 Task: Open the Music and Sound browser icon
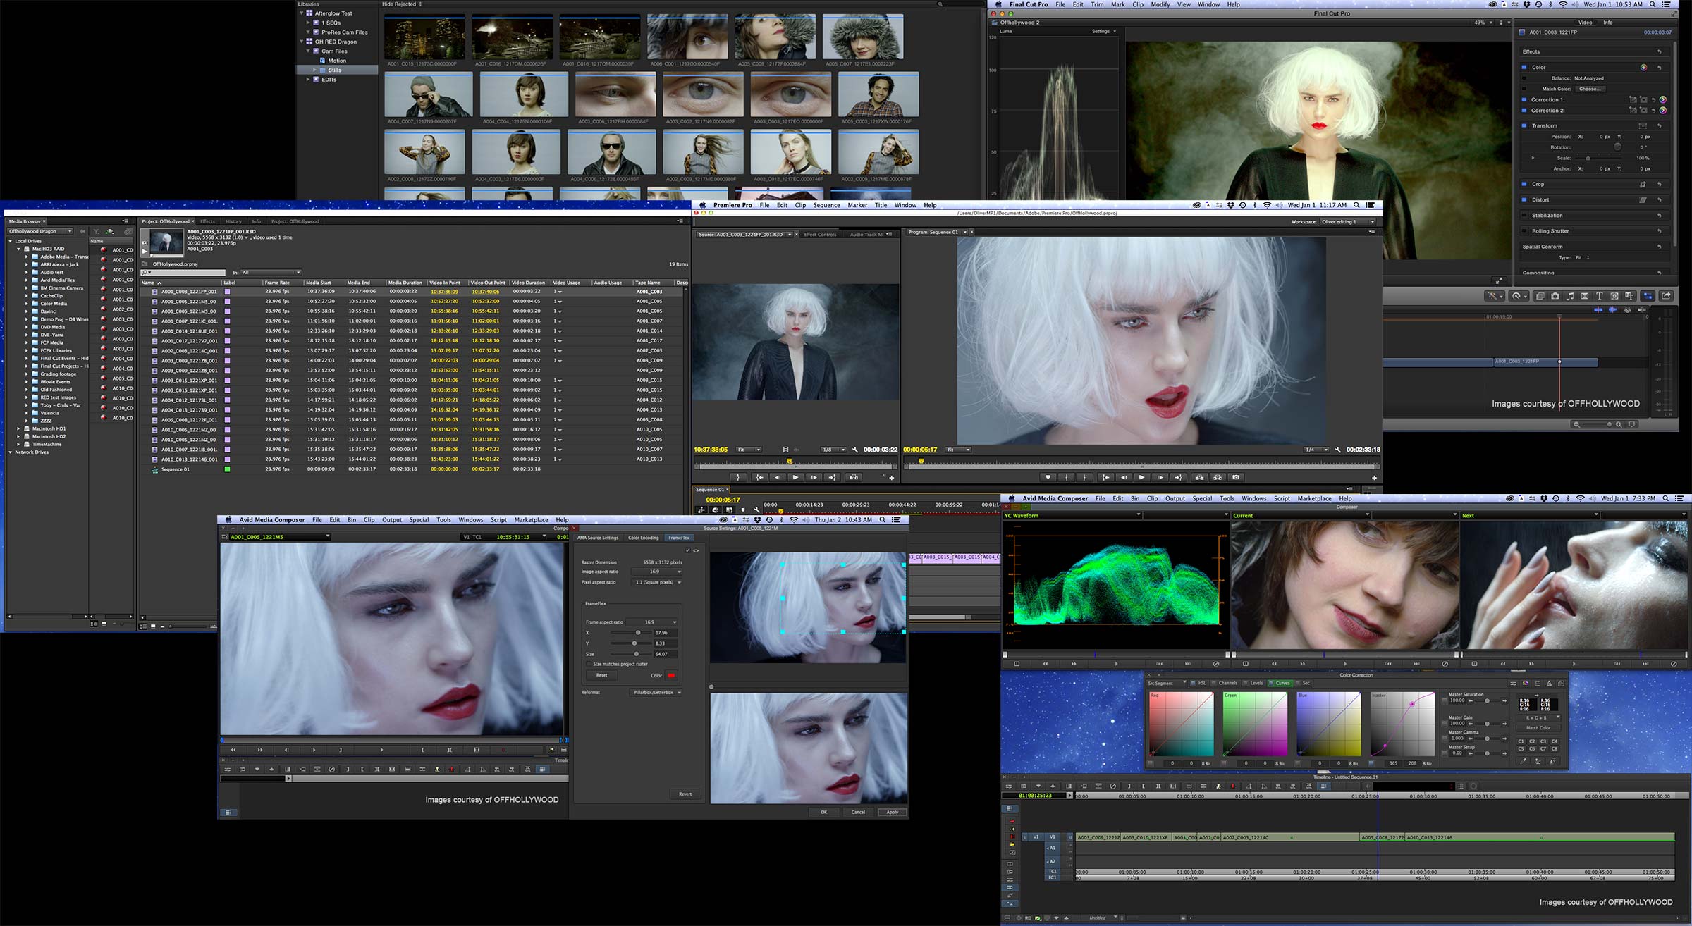click(x=1570, y=296)
